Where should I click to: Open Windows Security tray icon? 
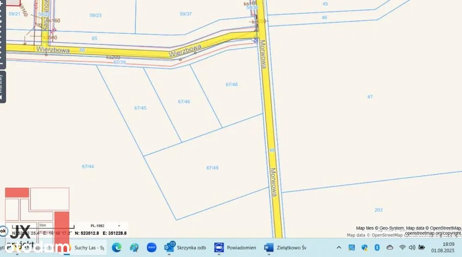(364, 248)
